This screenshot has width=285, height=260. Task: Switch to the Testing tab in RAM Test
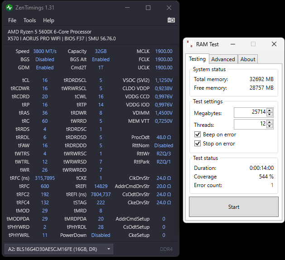(x=197, y=59)
